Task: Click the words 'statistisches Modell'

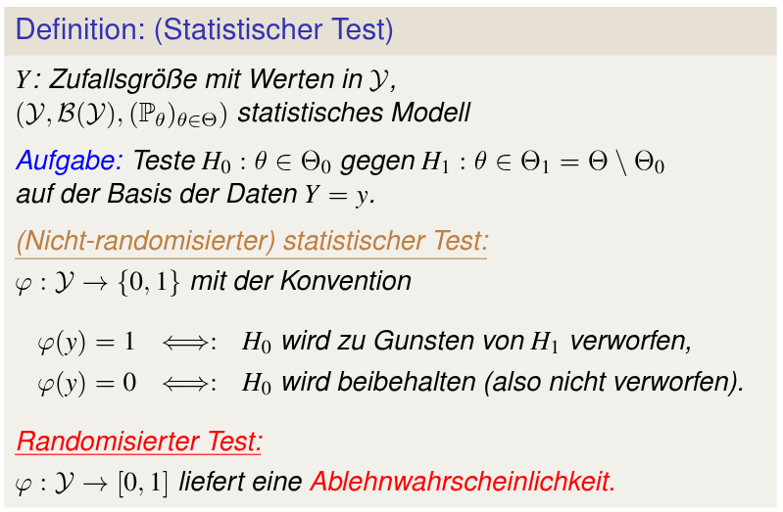Action: [354, 113]
